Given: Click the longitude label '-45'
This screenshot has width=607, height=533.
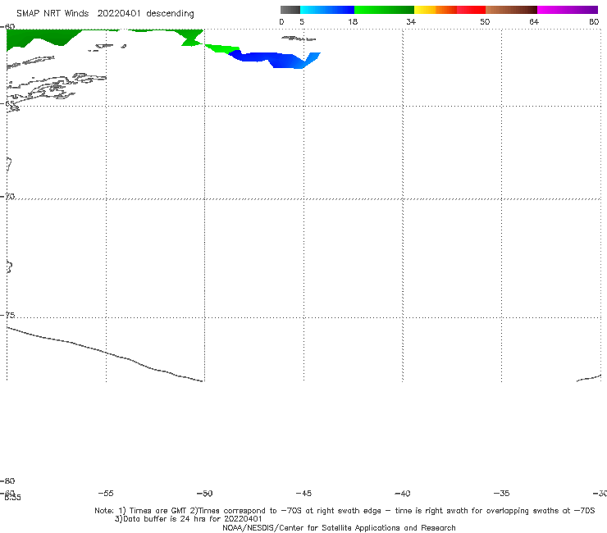Looking at the screenshot, I should (x=303, y=493).
